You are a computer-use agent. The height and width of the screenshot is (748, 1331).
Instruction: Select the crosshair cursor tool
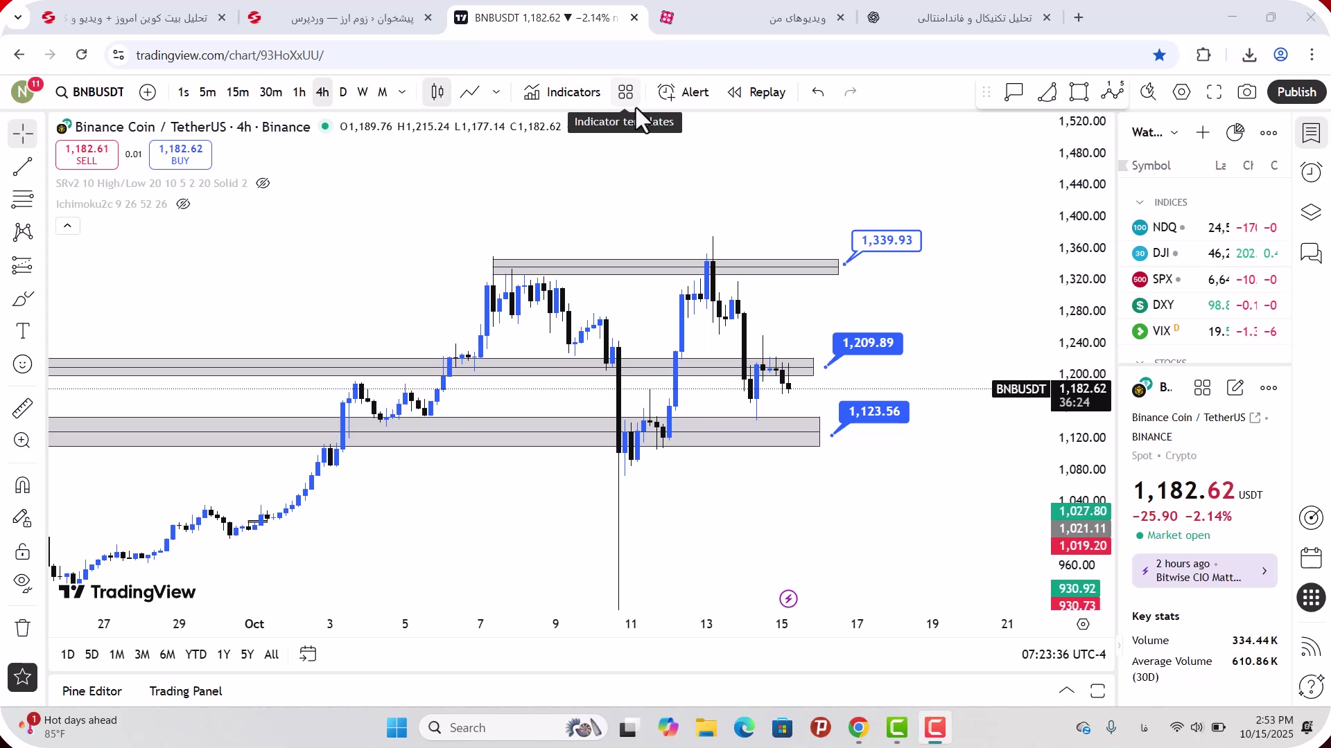(x=22, y=134)
